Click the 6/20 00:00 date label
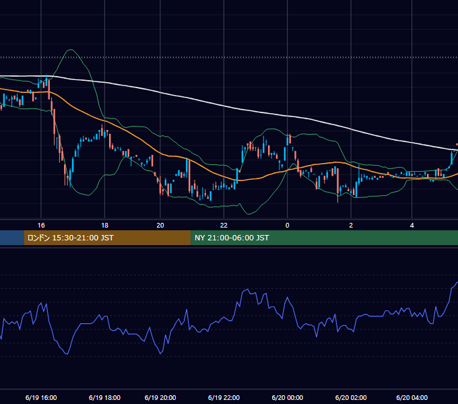Image resolution: width=458 pixels, height=404 pixels. point(287,397)
